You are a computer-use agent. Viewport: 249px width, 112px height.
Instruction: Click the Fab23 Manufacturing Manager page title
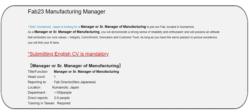click(x=66, y=12)
